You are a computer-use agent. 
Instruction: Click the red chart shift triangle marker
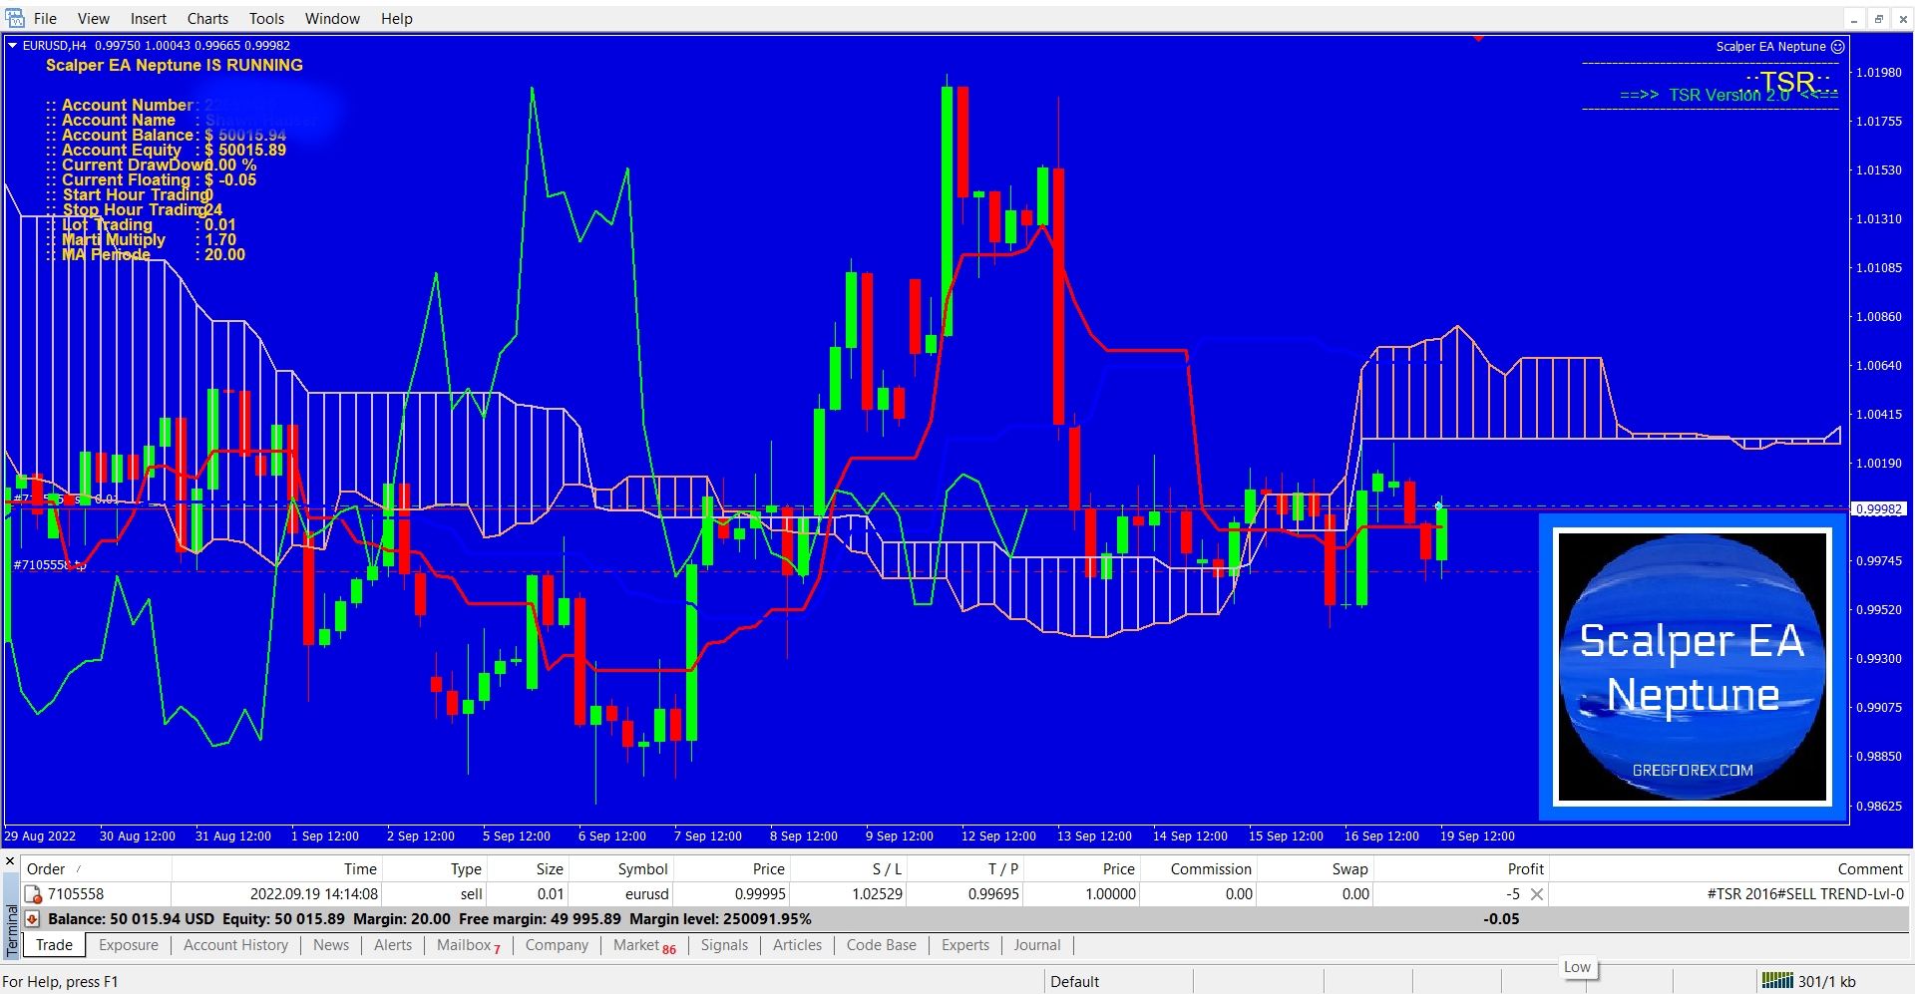pos(1478,38)
